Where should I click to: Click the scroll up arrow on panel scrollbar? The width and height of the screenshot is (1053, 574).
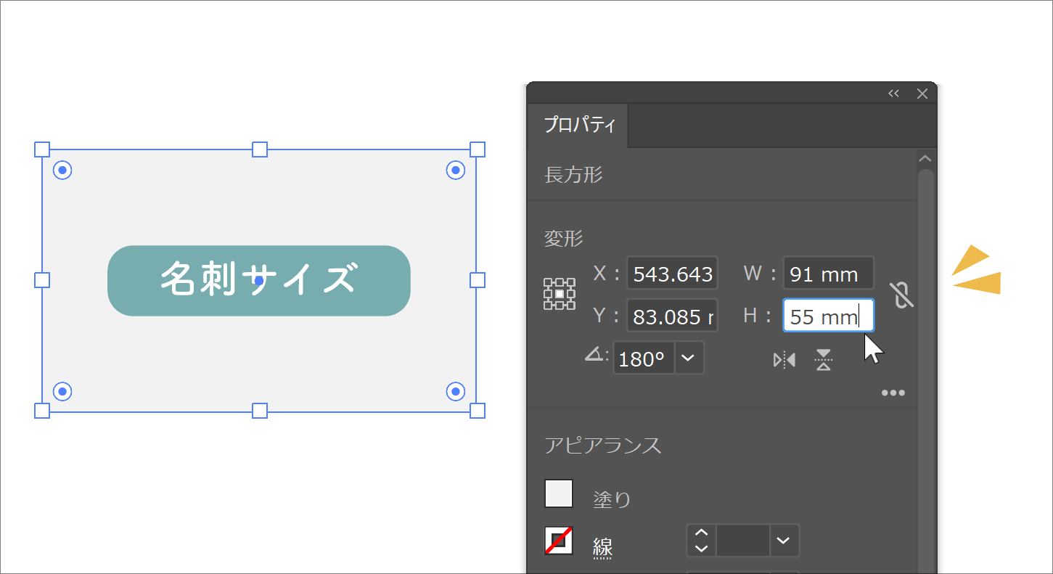925,159
